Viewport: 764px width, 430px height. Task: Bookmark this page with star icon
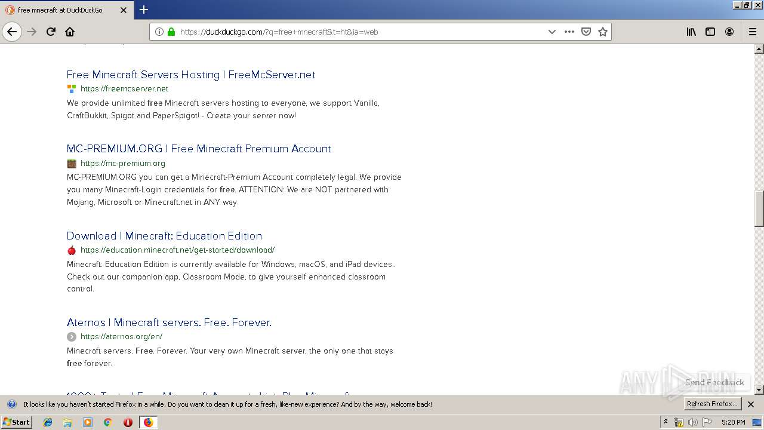603,32
